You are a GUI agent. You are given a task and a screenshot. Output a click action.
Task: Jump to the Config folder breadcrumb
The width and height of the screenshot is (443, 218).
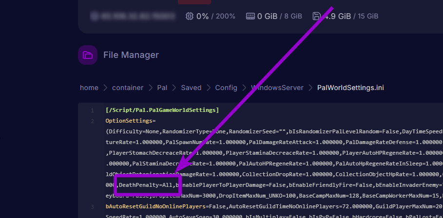click(x=226, y=88)
